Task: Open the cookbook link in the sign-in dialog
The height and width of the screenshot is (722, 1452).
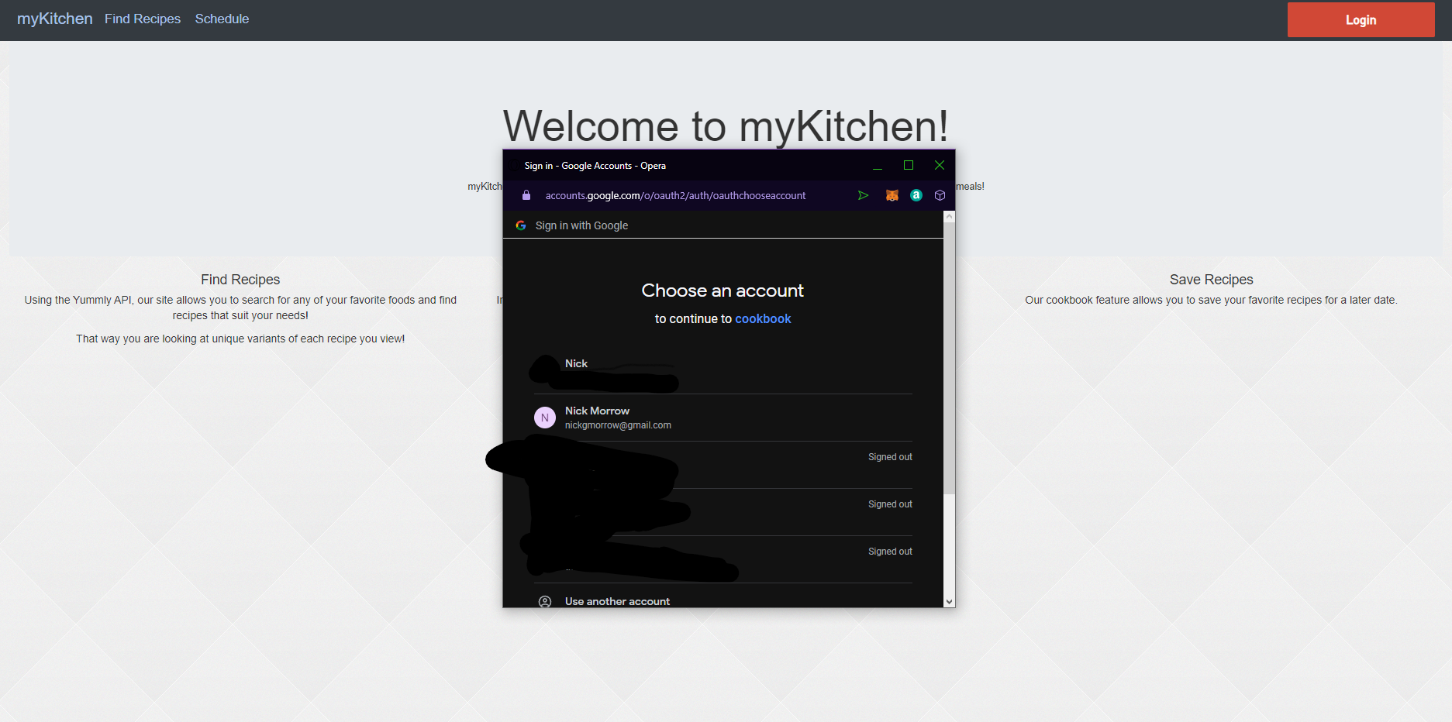Action: [763, 318]
